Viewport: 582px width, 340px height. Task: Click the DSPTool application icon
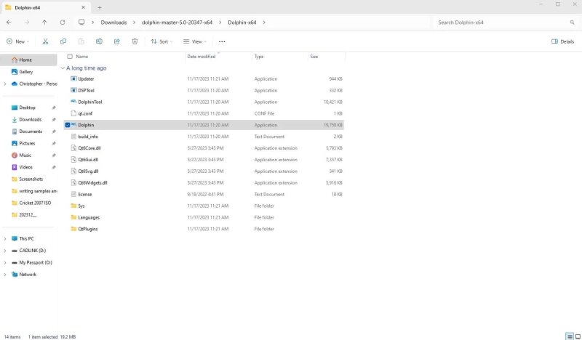(x=73, y=90)
